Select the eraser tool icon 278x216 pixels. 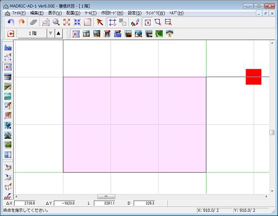tap(34, 22)
